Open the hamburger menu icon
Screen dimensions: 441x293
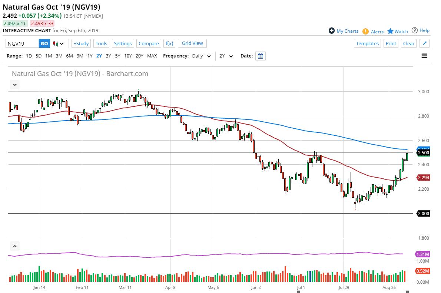424,56
